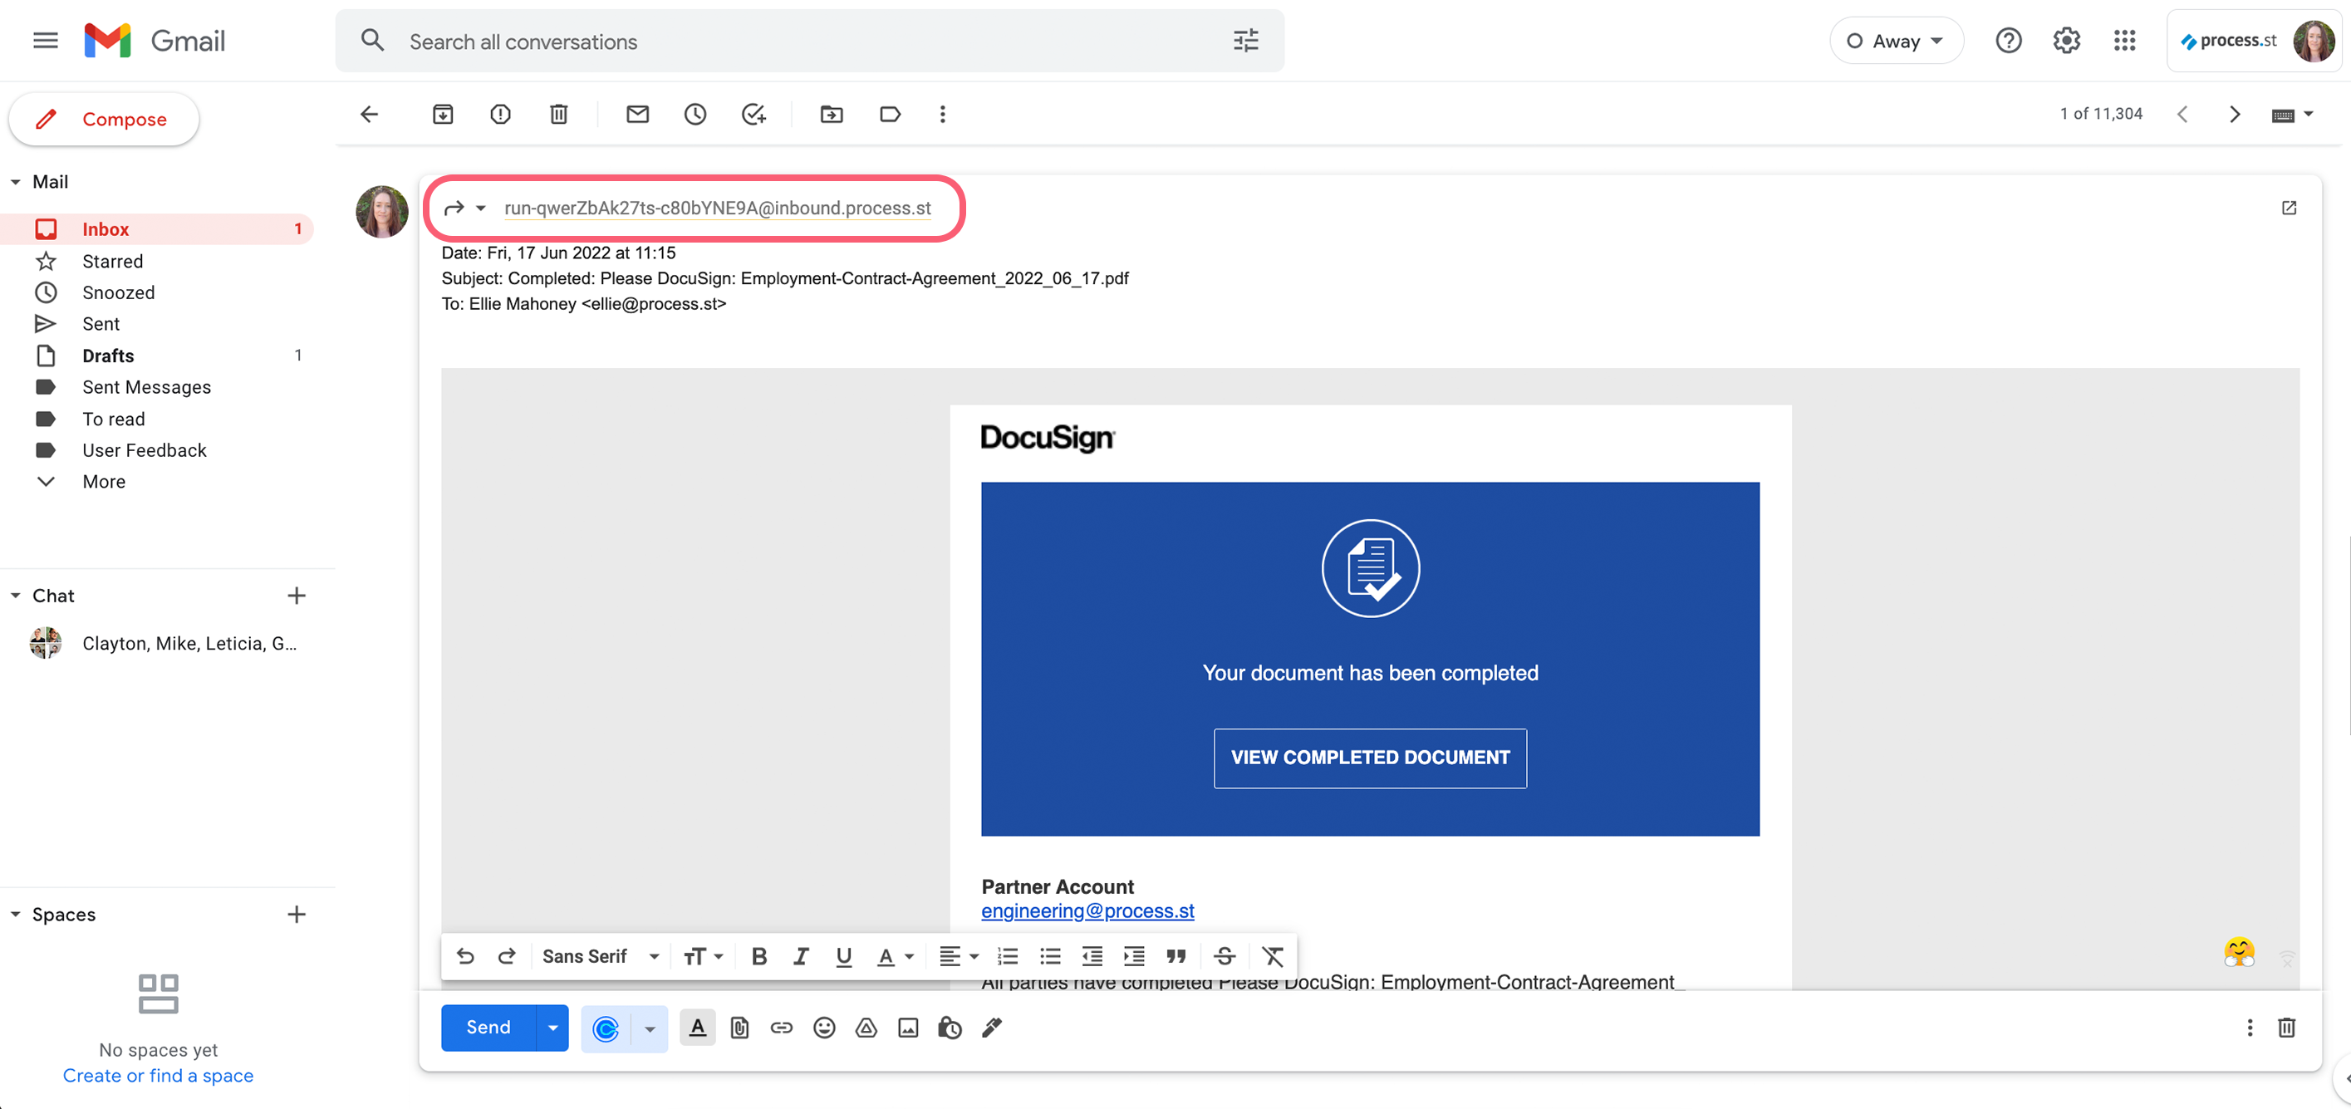
Task: Open the Inbox folder
Action: pos(156,229)
